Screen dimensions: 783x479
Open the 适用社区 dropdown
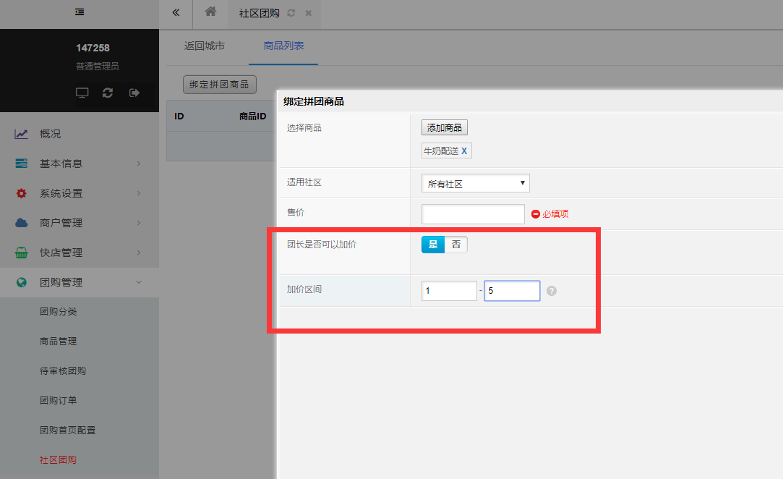click(x=475, y=183)
